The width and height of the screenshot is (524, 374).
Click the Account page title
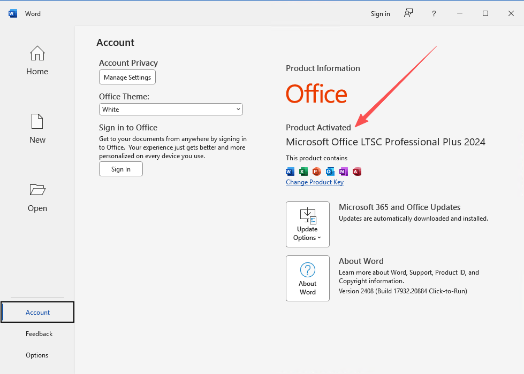coord(115,43)
